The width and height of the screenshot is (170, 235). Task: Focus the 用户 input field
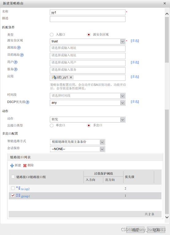[x=88, y=63]
